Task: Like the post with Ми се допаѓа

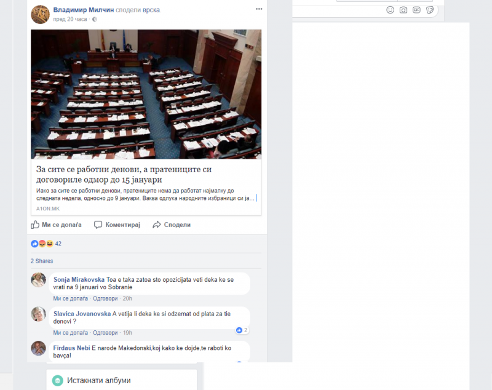Action: (x=56, y=225)
